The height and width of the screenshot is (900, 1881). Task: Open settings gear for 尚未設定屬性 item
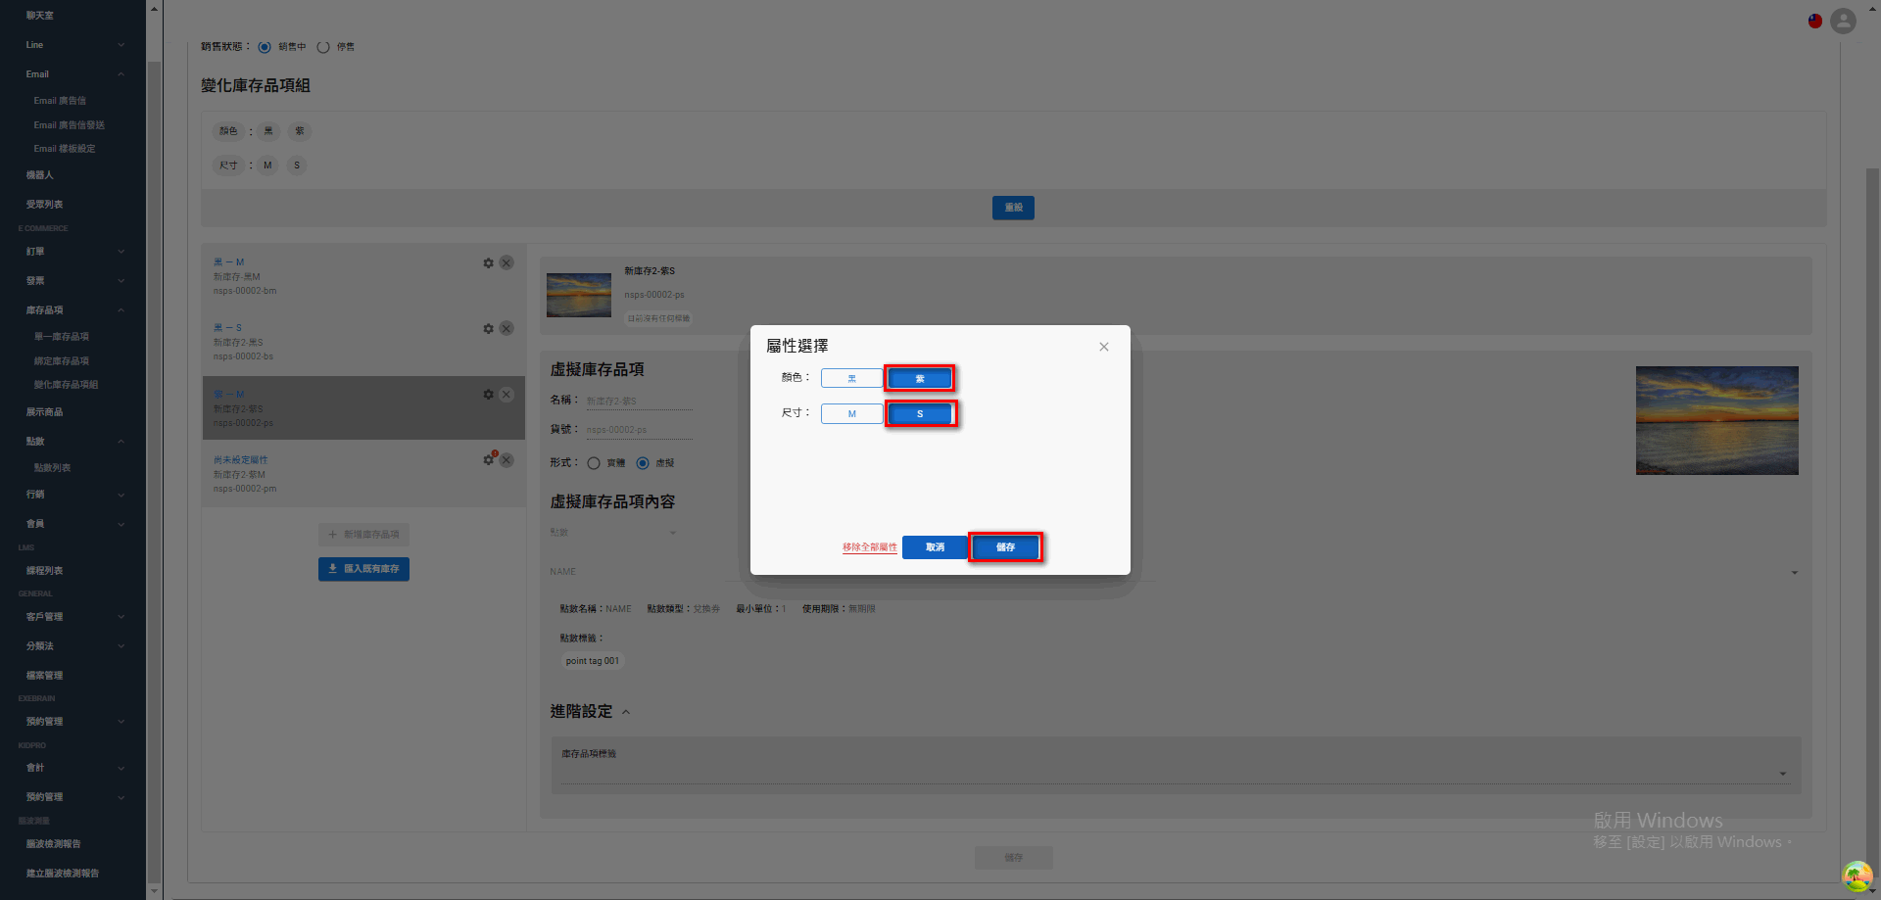[489, 459]
